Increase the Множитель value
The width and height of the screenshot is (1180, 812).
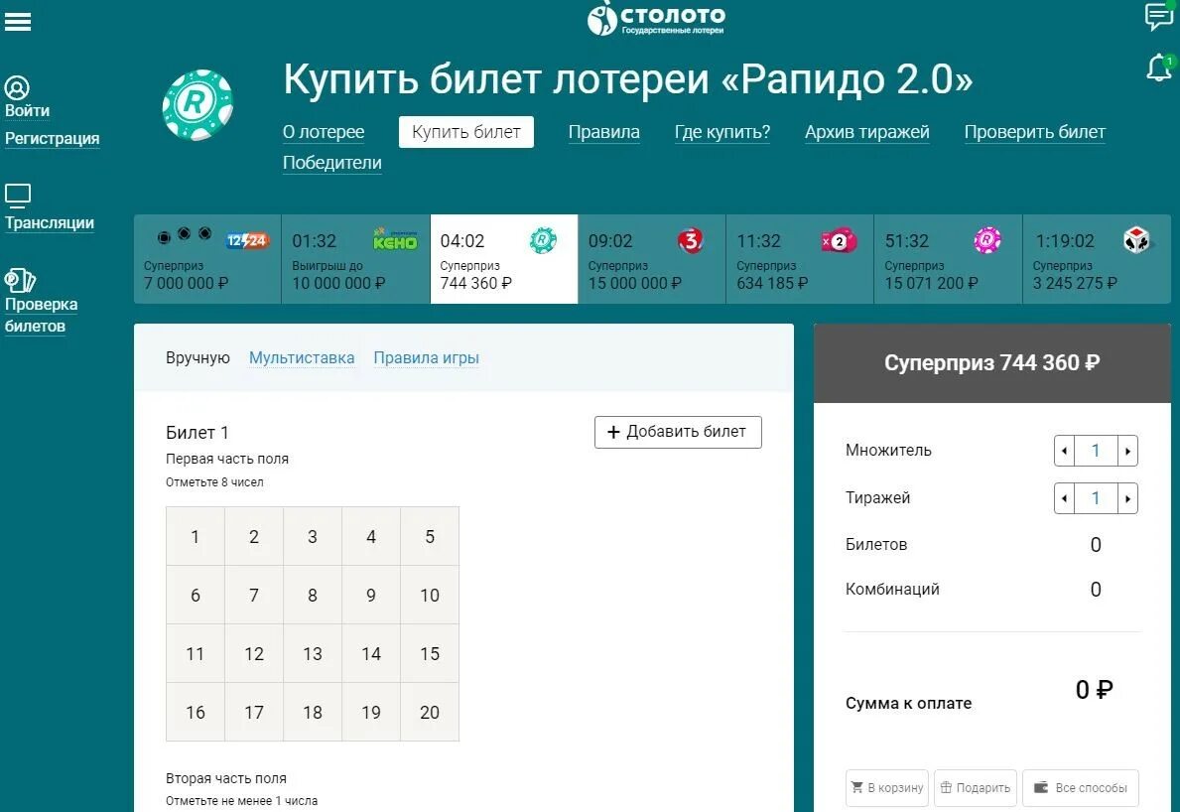pos(1127,451)
